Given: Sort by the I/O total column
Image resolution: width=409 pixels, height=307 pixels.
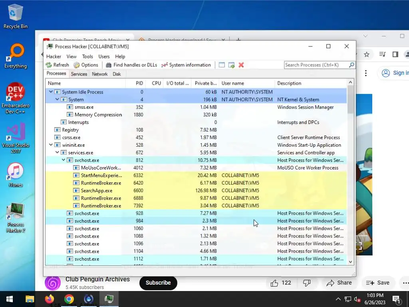Looking at the screenshot, I should point(177,83).
